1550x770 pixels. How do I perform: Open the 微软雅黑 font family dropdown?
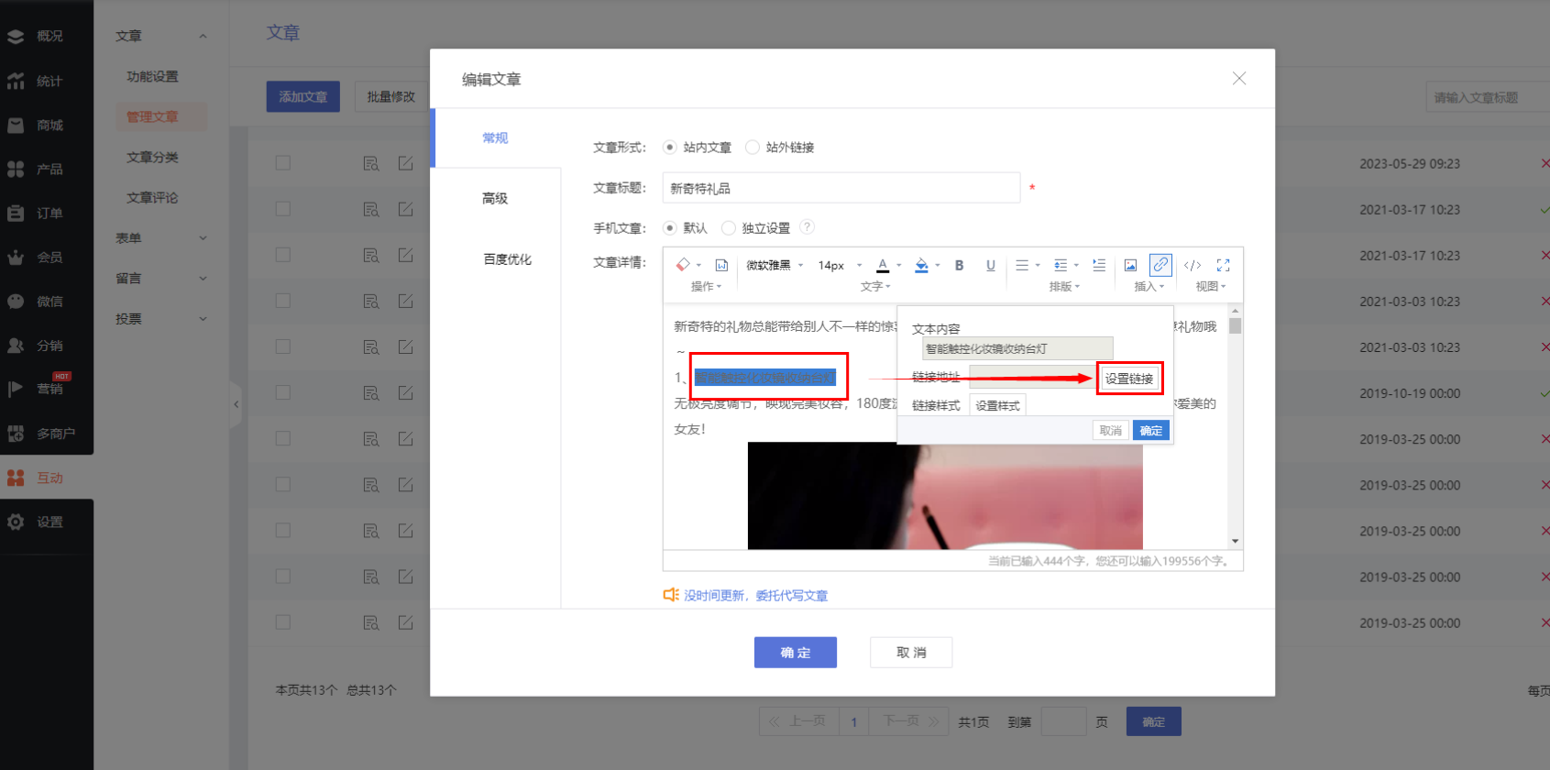[774, 265]
